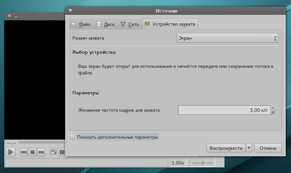Viewport: 291px width, 173px height.
Task: Decrease the capture frame rate value
Action: point(273,112)
